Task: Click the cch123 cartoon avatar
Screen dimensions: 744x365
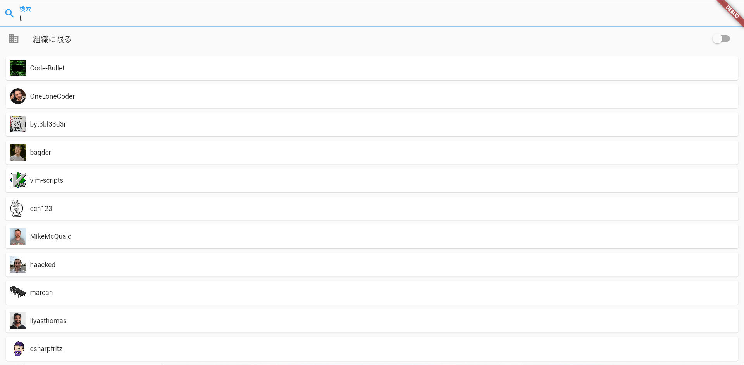Action: (17, 209)
